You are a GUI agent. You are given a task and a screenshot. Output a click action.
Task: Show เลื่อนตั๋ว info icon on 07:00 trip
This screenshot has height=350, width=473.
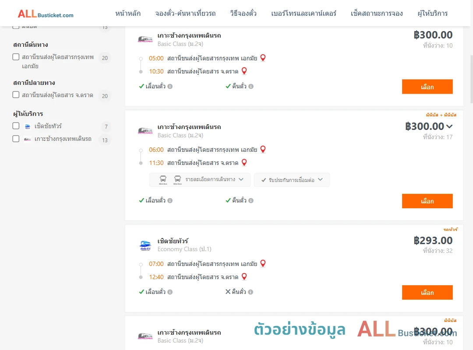click(x=170, y=292)
